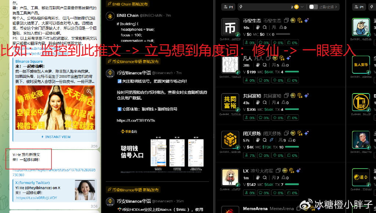The width and height of the screenshot is (376, 213).
Task: Click the BNB Chain avatar in feed
Action: click(110, 16)
